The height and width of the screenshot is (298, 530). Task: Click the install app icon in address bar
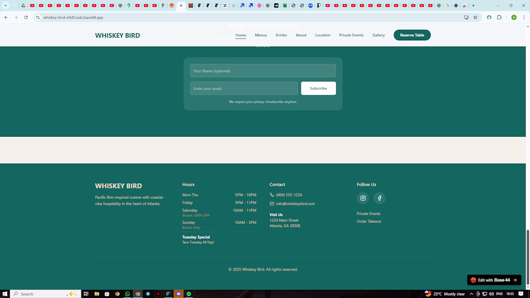point(466,17)
